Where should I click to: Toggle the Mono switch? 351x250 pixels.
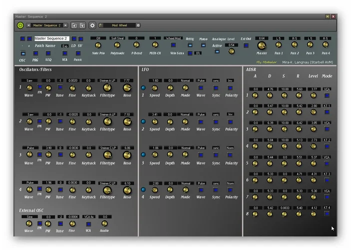click(x=203, y=45)
